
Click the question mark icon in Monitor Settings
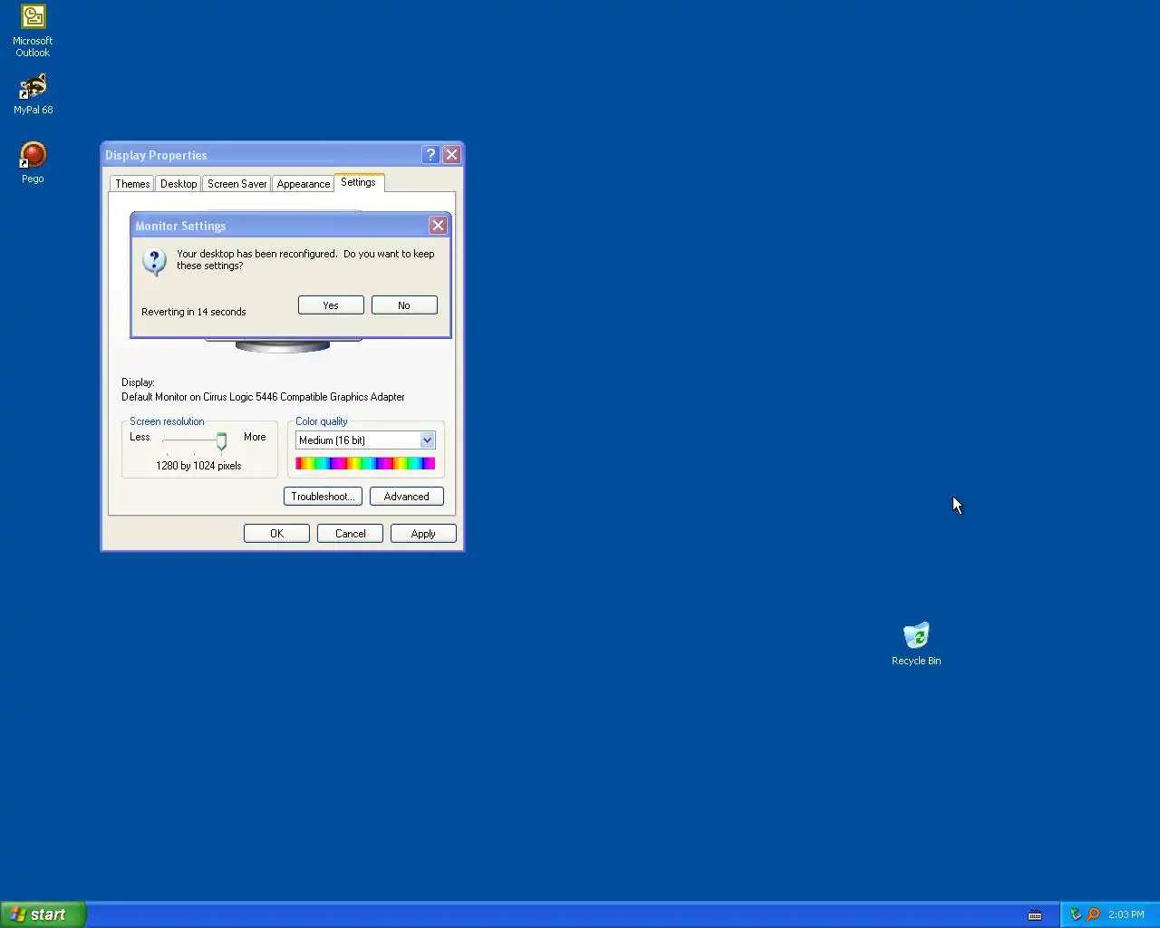(154, 262)
